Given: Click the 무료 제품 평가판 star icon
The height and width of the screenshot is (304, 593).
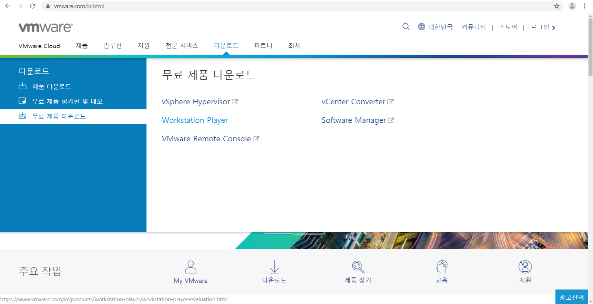Looking at the screenshot, I should [23, 101].
